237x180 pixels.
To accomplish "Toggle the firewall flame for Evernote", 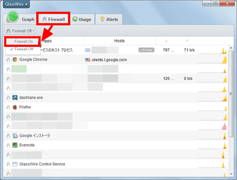I will coord(8,145).
